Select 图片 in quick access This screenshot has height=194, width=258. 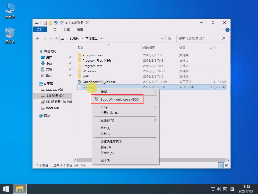pos(47,76)
